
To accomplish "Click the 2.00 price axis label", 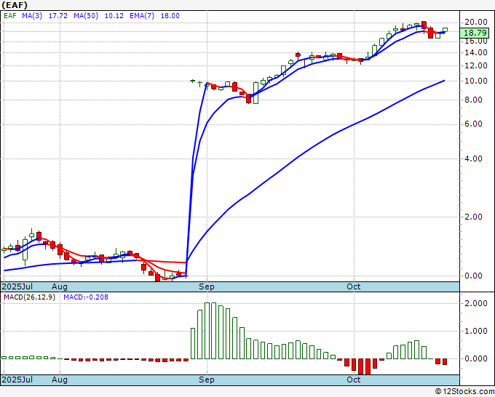I will [473, 217].
